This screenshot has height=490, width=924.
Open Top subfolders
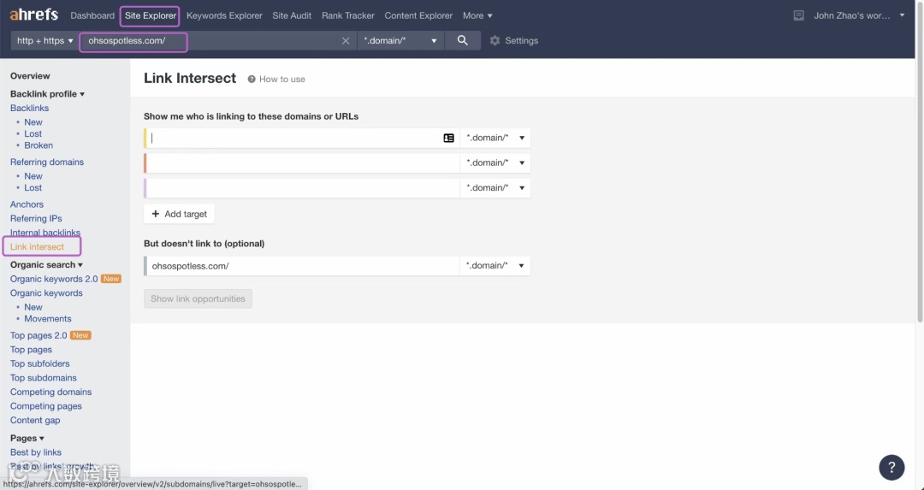pyautogui.click(x=39, y=363)
